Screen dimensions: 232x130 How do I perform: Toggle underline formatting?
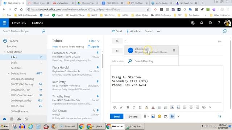coord(140,107)
